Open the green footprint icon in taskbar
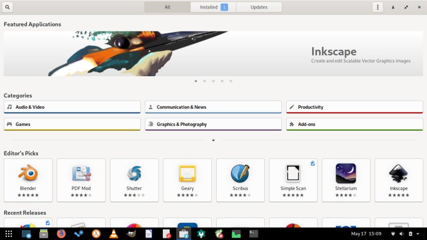 pos(219,234)
